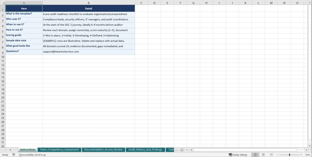Click the select-all corner triangle of the grid

tap(3, 3)
